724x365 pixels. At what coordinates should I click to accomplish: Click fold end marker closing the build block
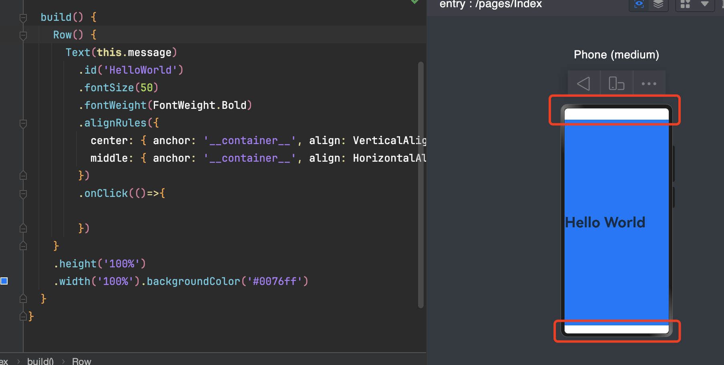point(23,299)
